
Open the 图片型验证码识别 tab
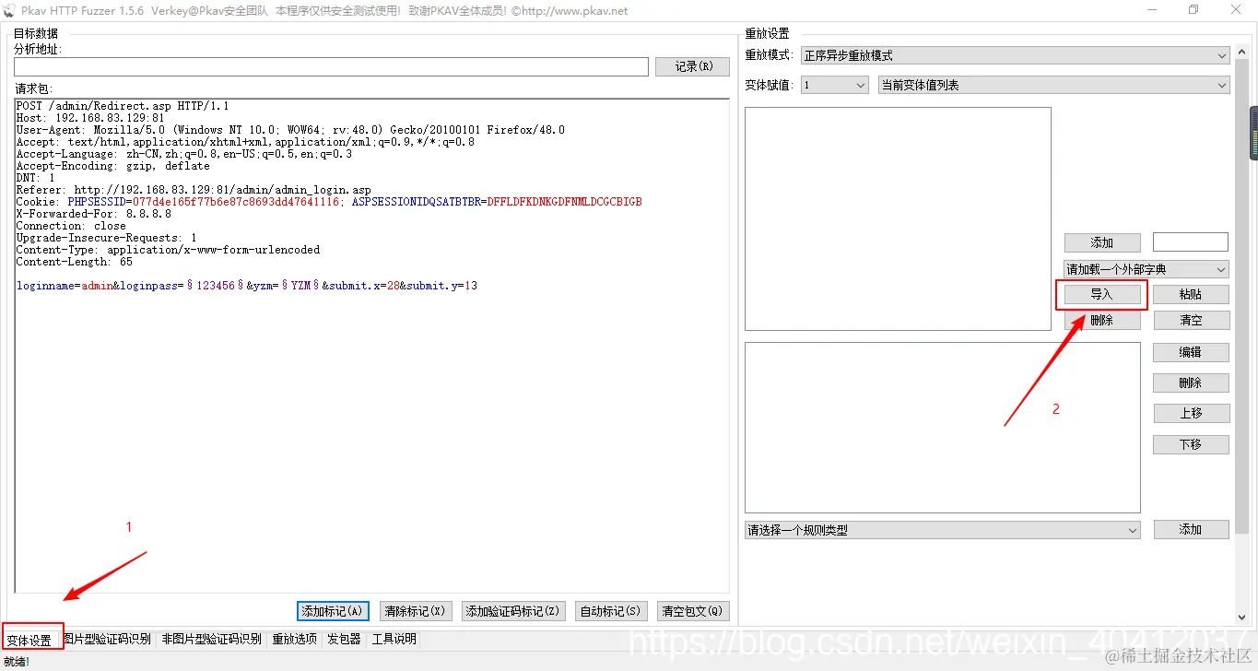pos(107,639)
